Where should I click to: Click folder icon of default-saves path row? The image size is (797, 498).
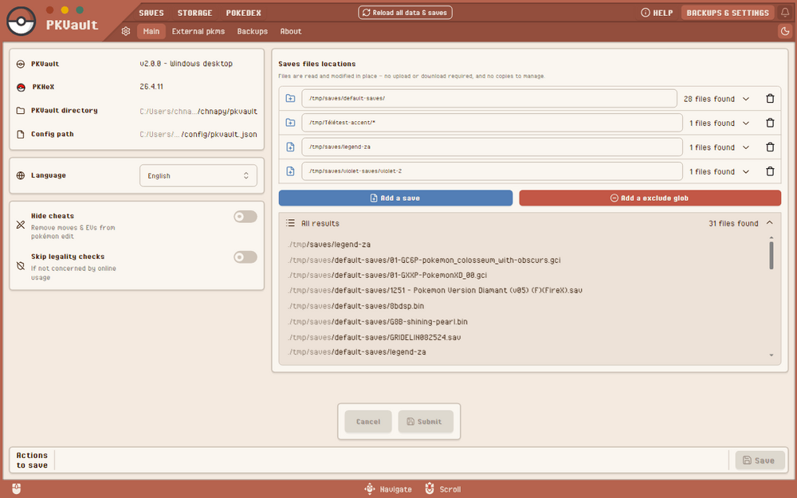coord(290,99)
